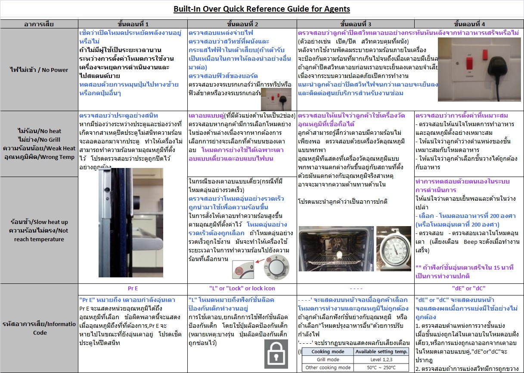Click the line ทดสอบด้วยการหมุนปุ่มไปทางซ้าย
524x373 pixels.
(x=129, y=84)
